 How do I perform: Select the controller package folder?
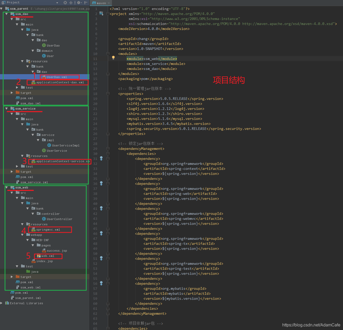pyautogui.click(x=48, y=214)
